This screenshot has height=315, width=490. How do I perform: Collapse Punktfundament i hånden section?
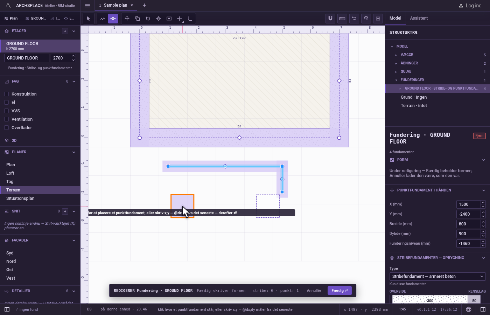click(x=484, y=190)
